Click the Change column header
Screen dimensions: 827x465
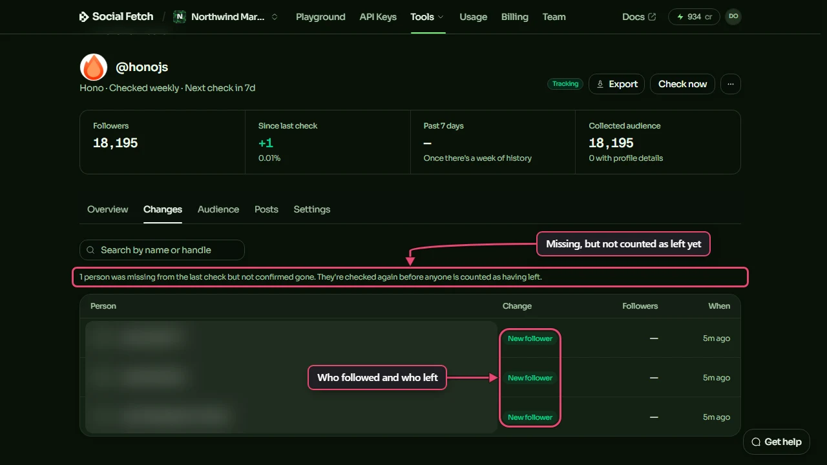pyautogui.click(x=517, y=306)
